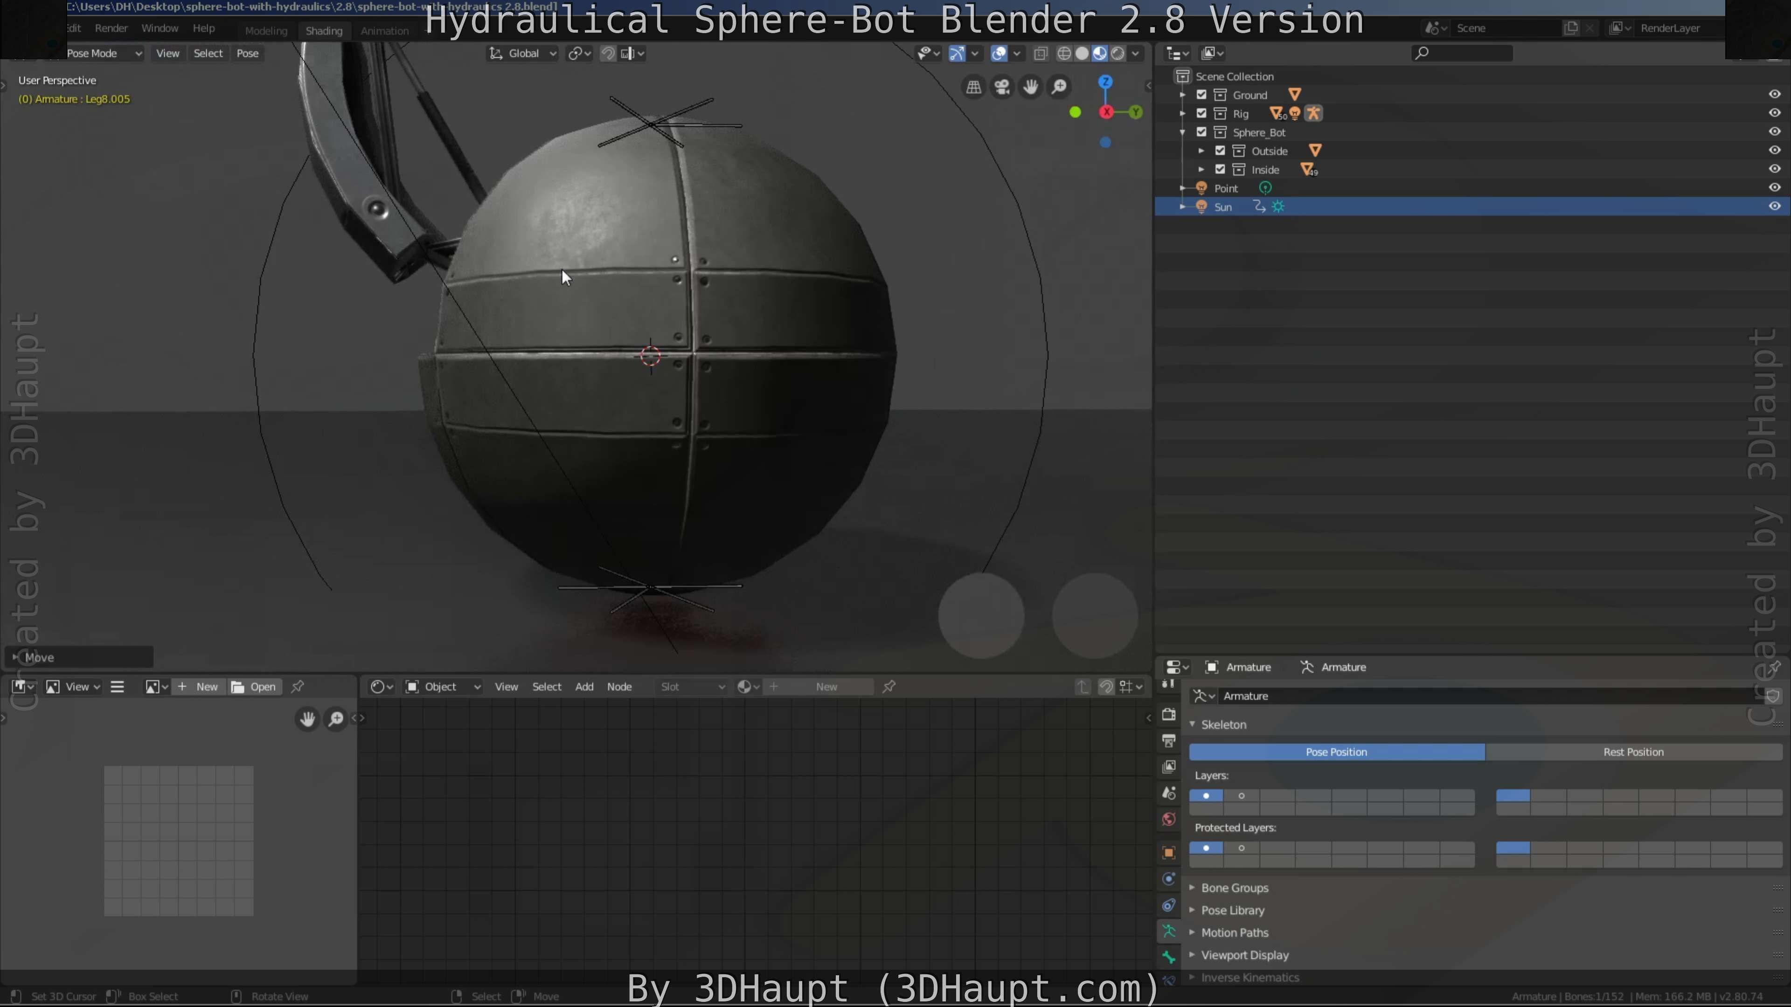Click the zoom magnifier button in 3D viewport
Screen dimensions: 1791x1007
1059,87
